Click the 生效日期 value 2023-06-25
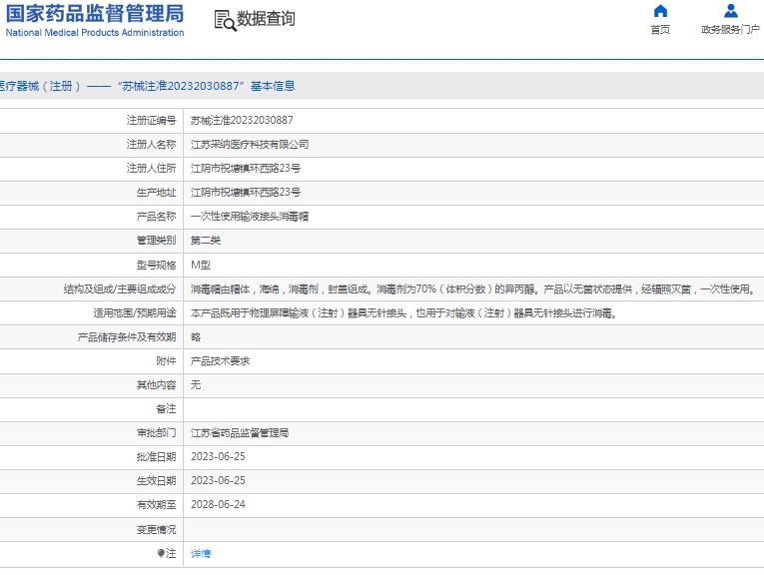 coord(218,480)
